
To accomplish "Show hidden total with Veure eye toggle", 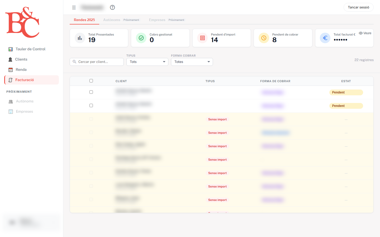I will coord(365,33).
